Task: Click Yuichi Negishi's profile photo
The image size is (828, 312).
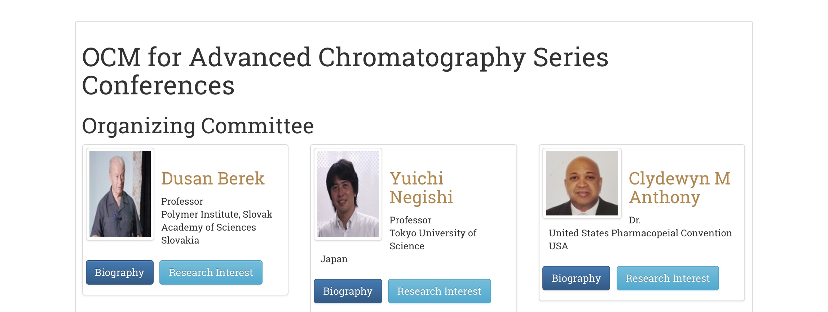Action: (x=348, y=194)
